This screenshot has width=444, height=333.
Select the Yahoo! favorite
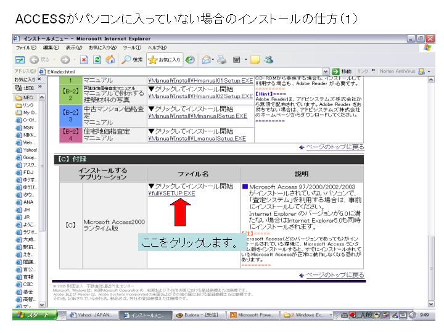pyautogui.click(x=27, y=150)
